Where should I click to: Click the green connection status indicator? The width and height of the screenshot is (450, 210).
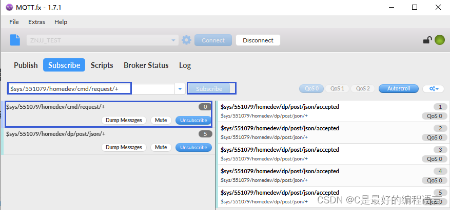pyautogui.click(x=439, y=40)
